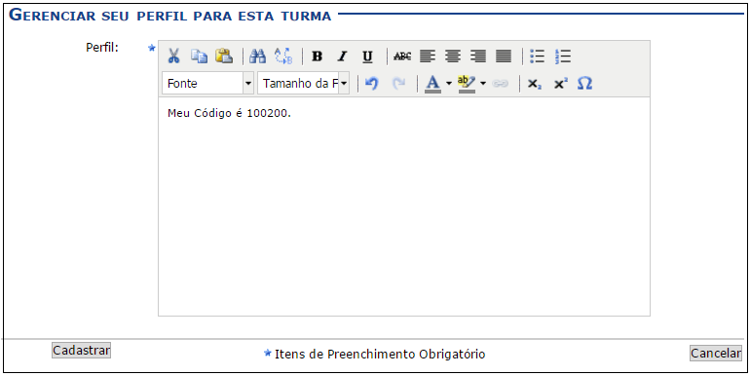Screen dimensions: 750x376
Task: Toggle superscript formatting
Action: point(561,84)
